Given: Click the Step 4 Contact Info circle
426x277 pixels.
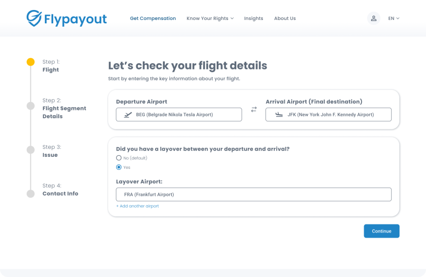Looking at the screenshot, I should coord(30,193).
